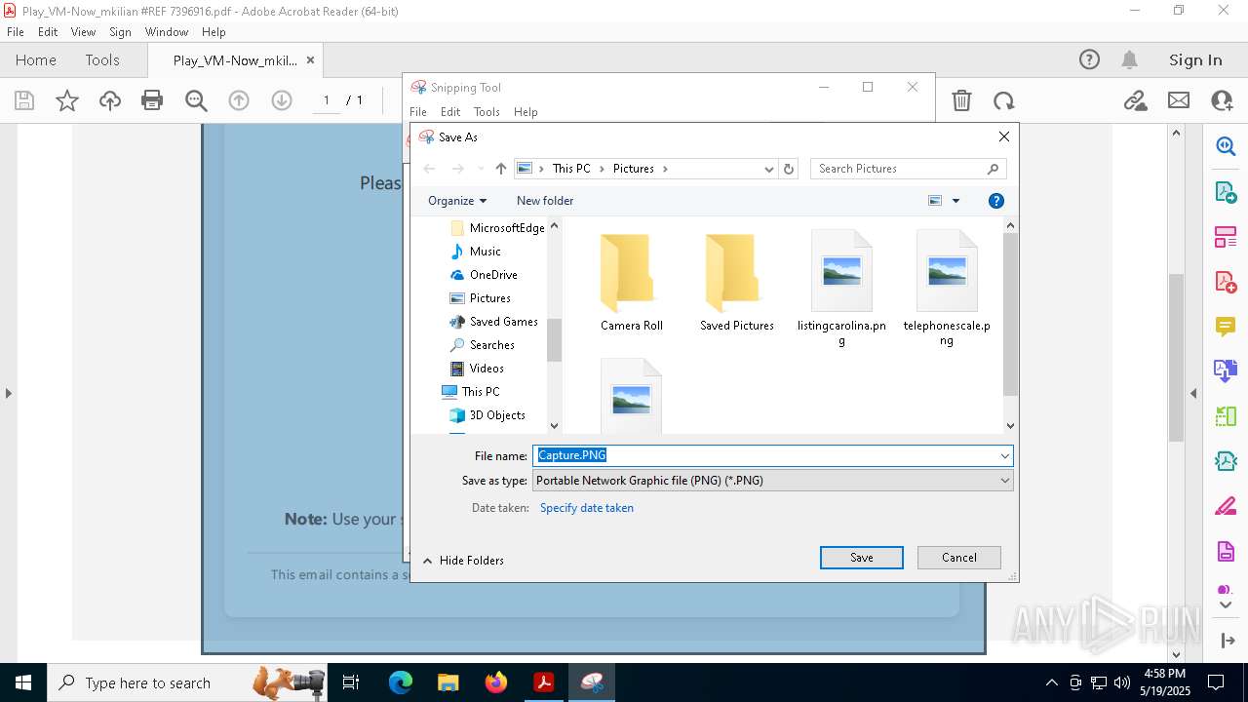Click the rotate icon in Acrobat toolbar
This screenshot has width=1248, height=702.
click(x=1003, y=100)
